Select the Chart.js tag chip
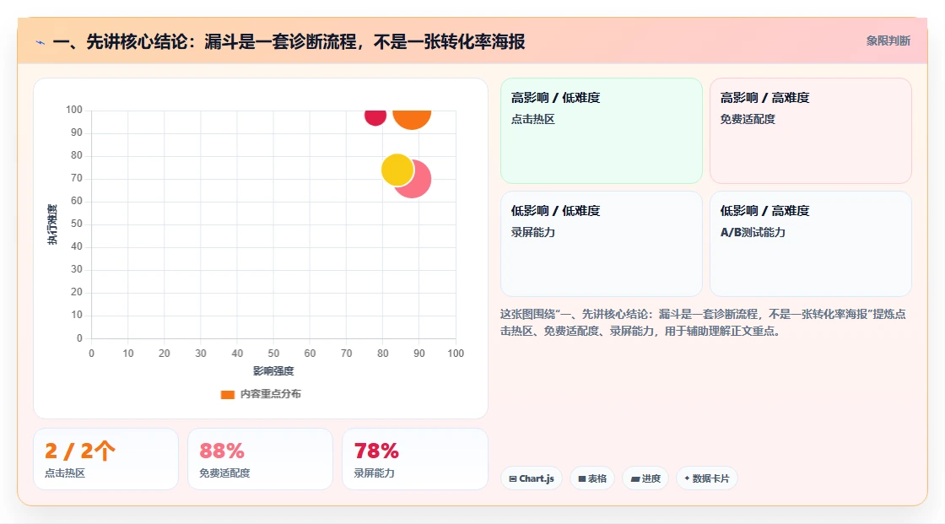The width and height of the screenshot is (945, 524). (532, 478)
